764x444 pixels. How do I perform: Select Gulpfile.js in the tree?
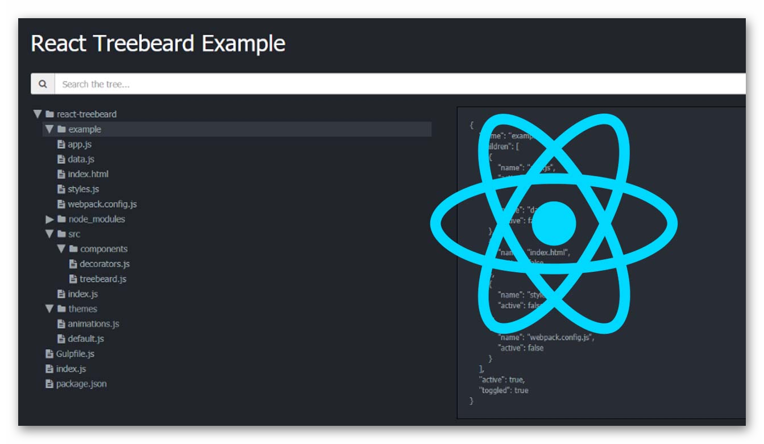tap(75, 354)
